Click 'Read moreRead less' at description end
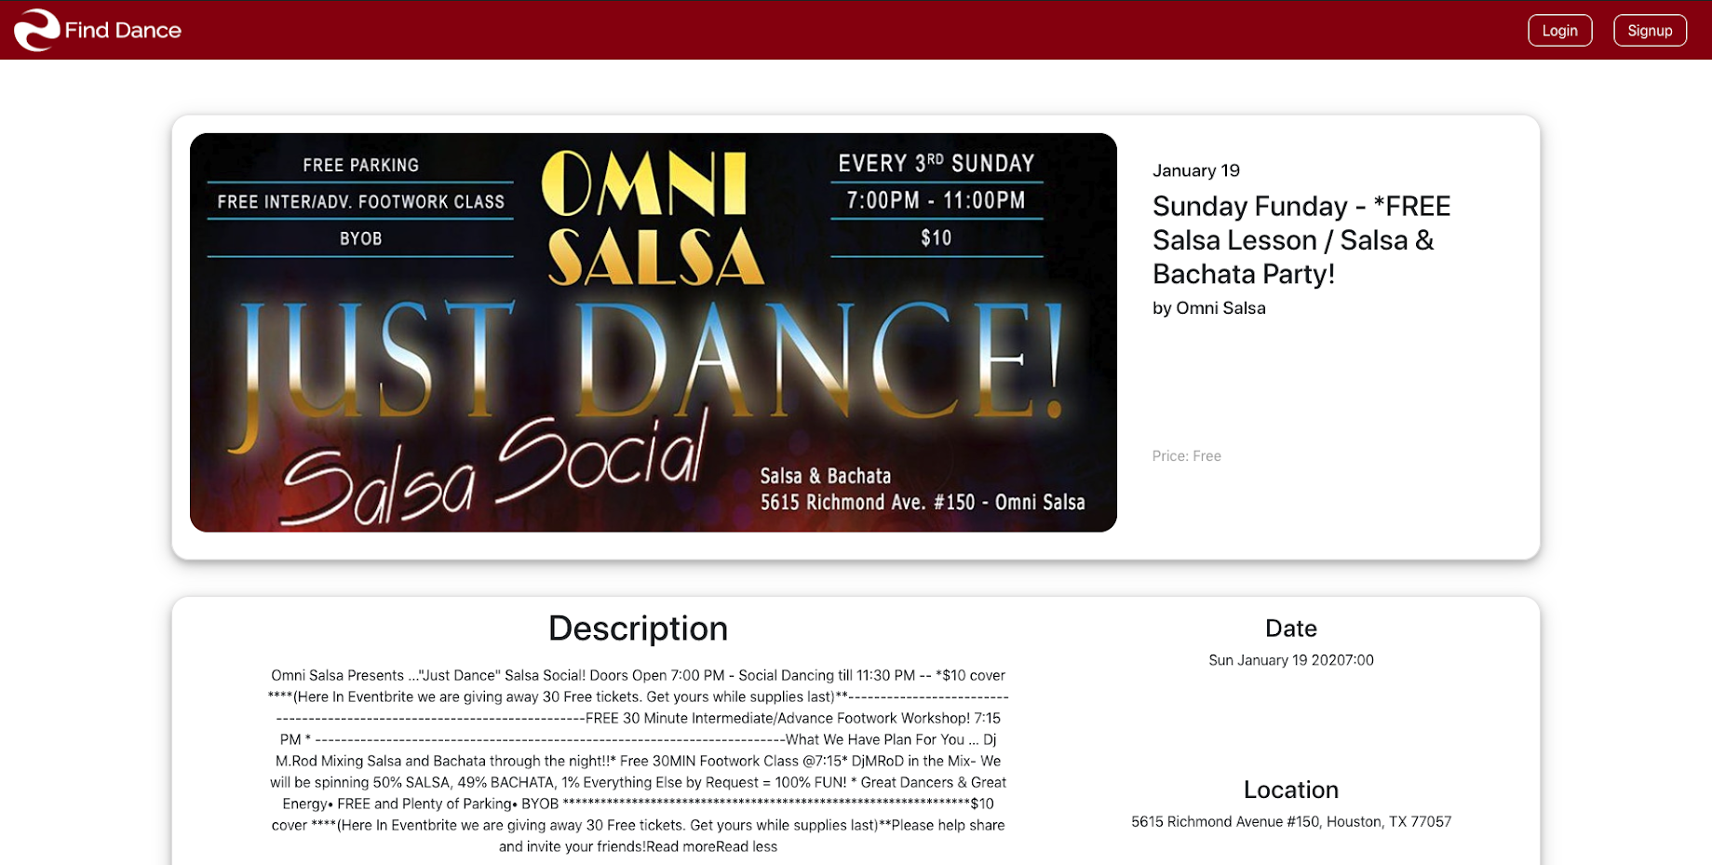This screenshot has height=865, width=1712. [x=711, y=846]
